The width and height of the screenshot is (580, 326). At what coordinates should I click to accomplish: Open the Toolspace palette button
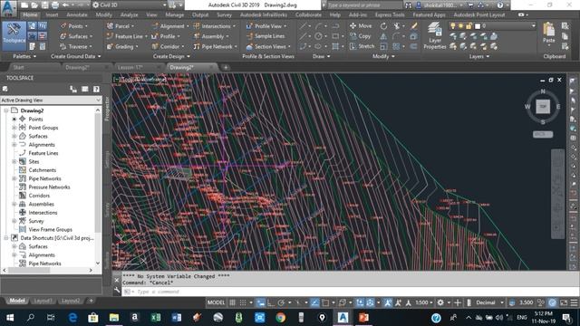click(x=14, y=35)
